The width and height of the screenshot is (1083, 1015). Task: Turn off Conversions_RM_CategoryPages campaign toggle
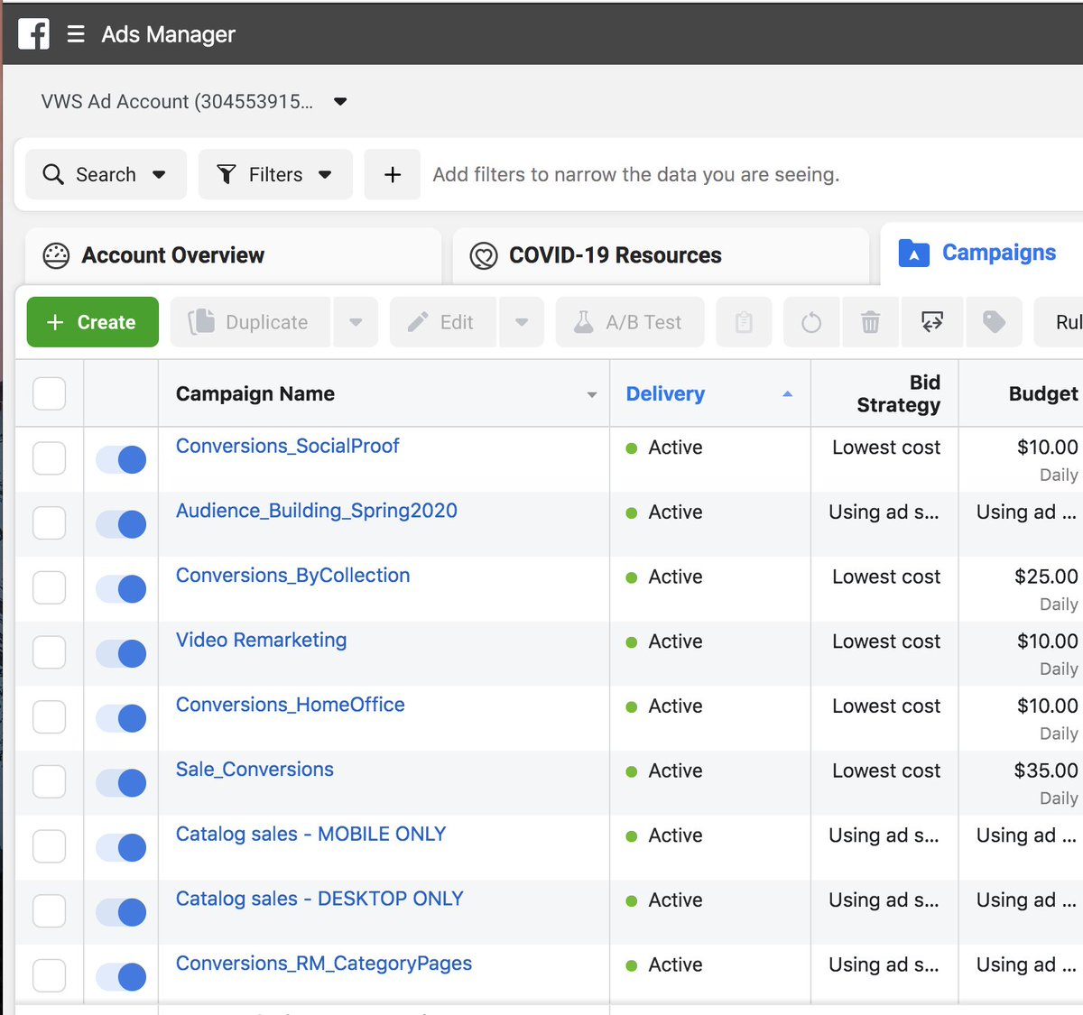(121, 977)
